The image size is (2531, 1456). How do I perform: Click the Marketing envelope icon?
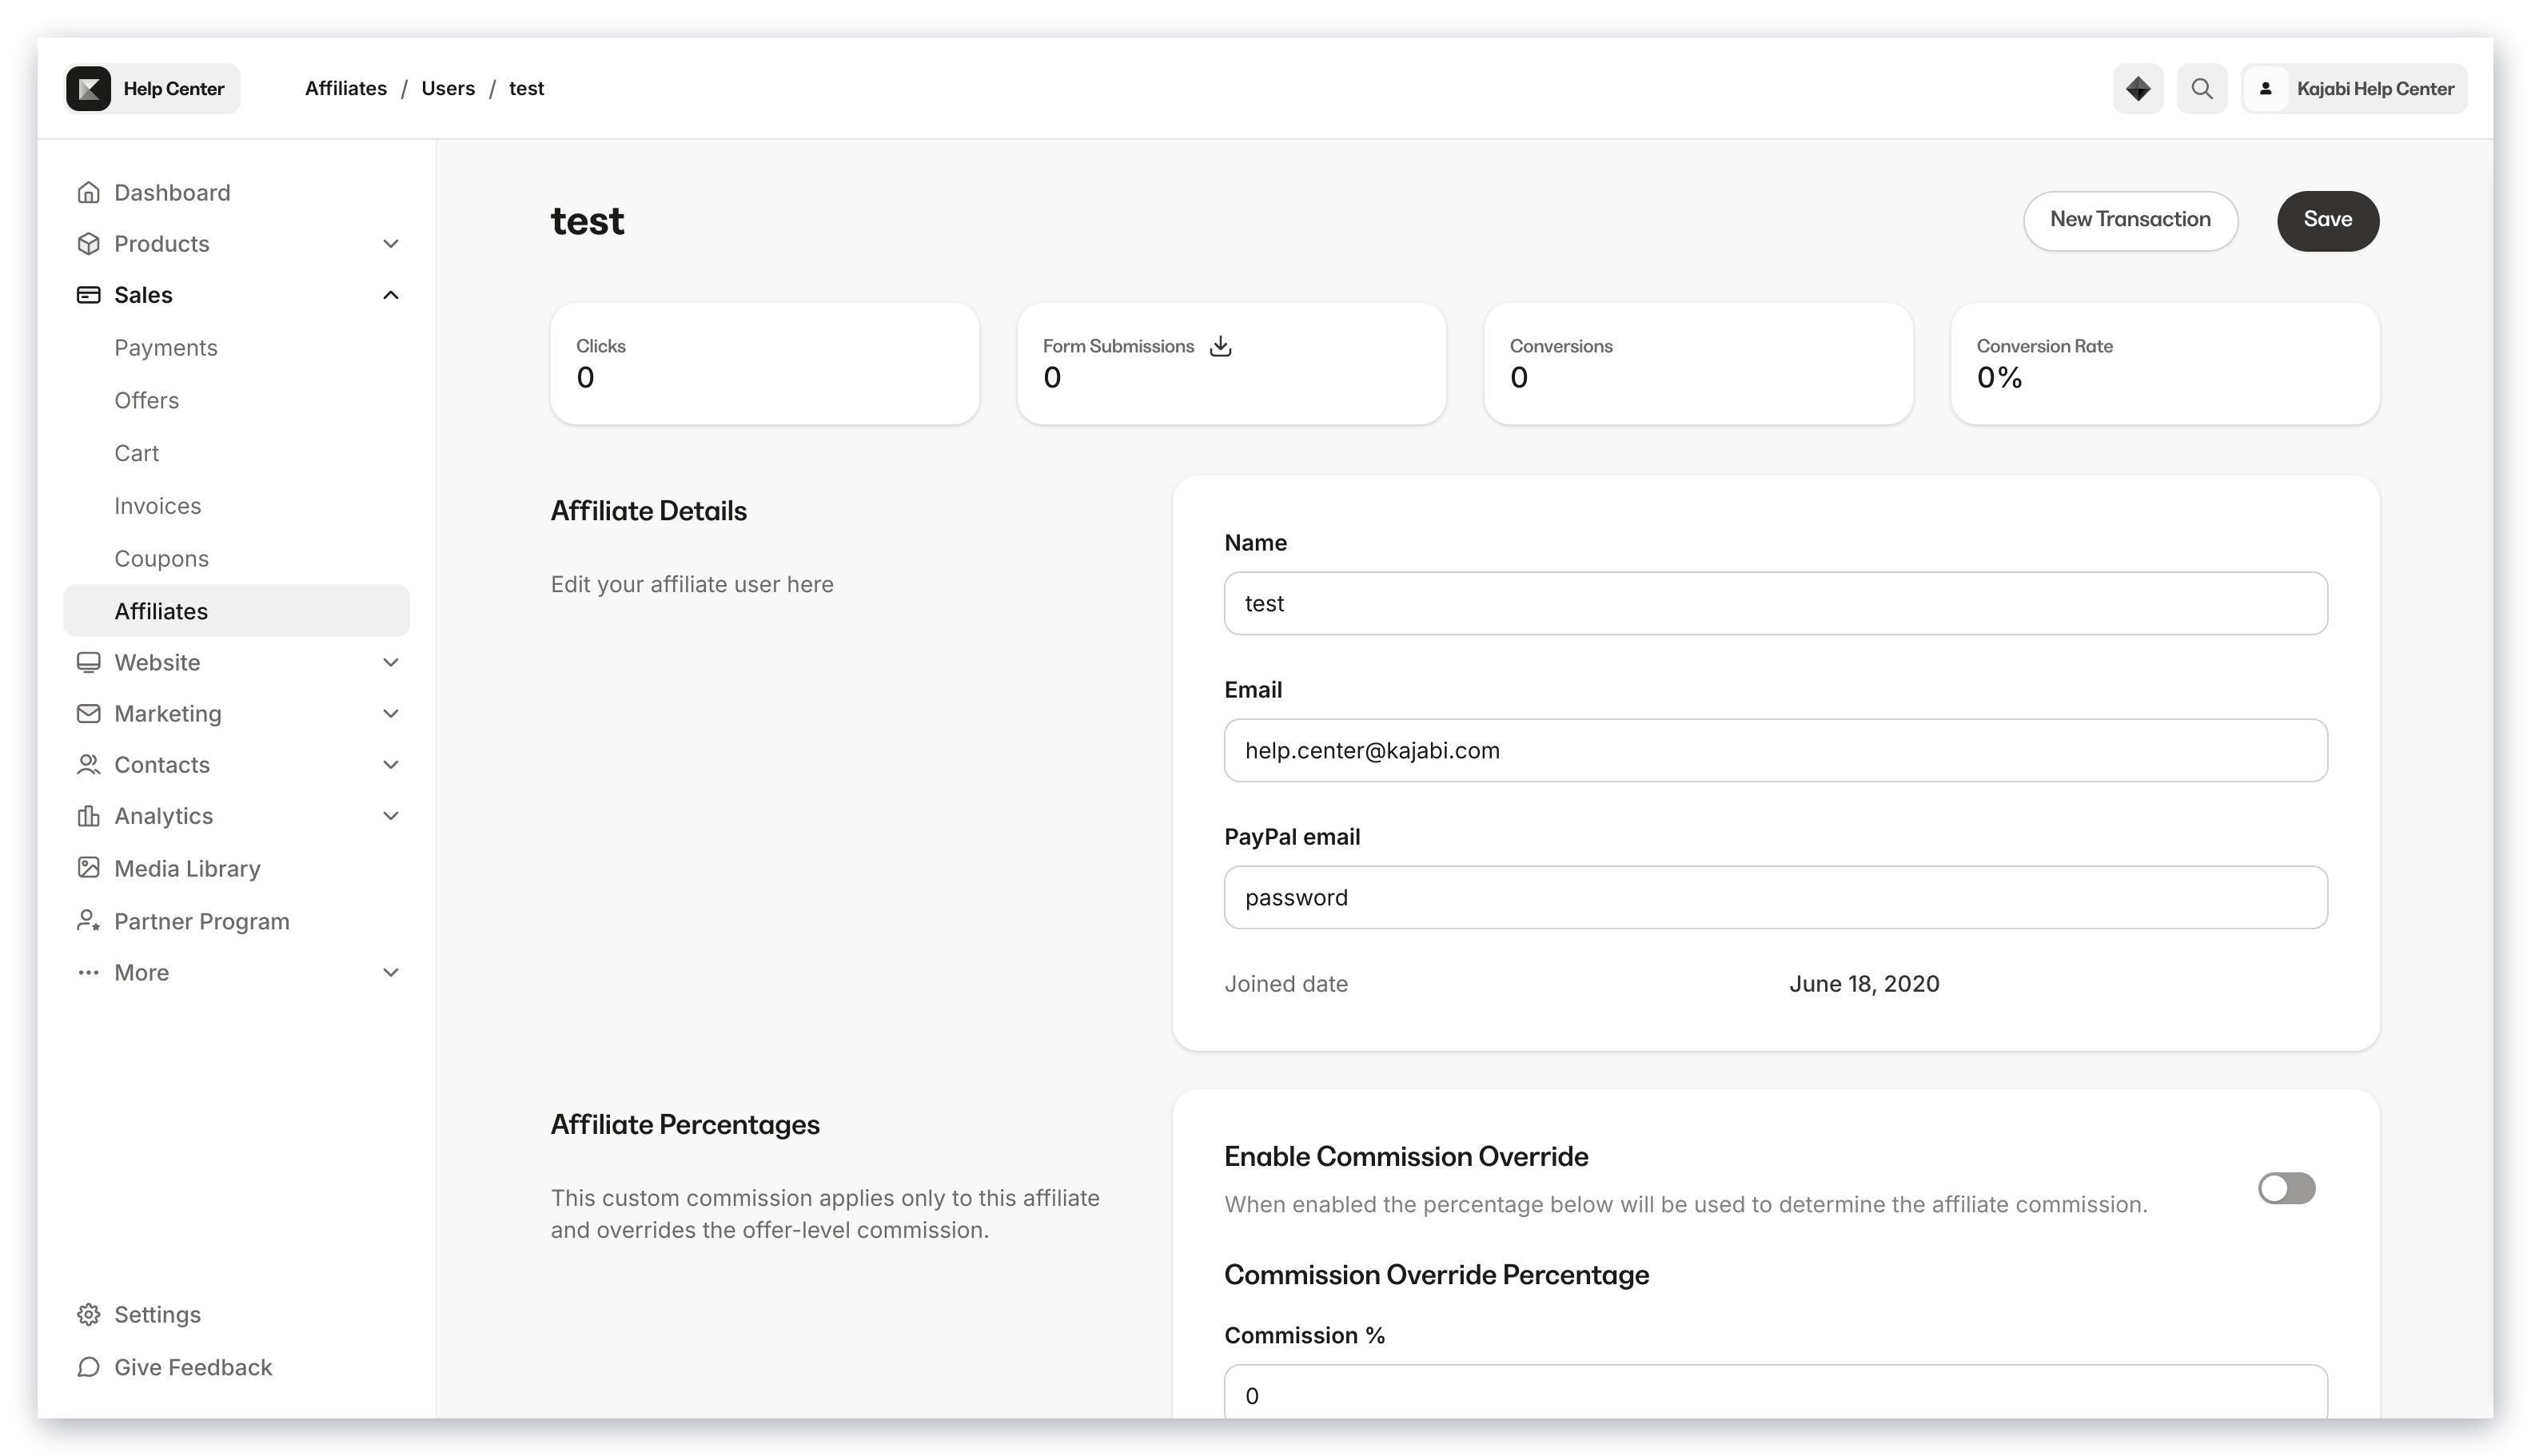coord(88,713)
